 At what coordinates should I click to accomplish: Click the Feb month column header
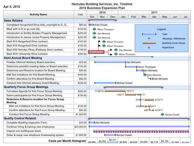133,17
